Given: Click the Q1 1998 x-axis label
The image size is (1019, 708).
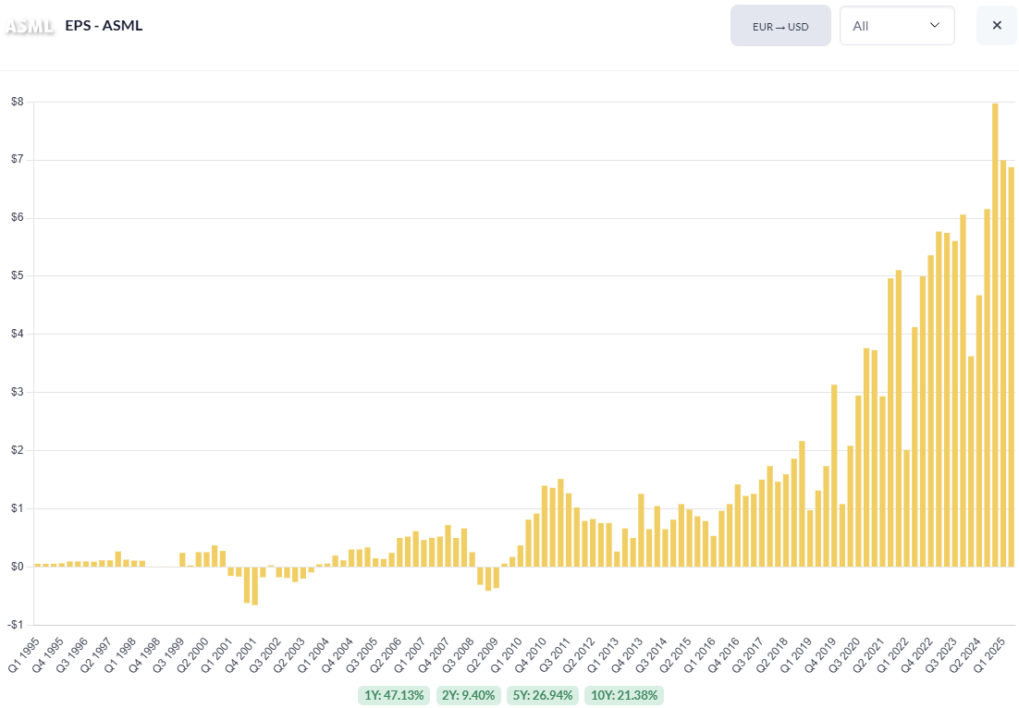Looking at the screenshot, I should [x=120, y=654].
